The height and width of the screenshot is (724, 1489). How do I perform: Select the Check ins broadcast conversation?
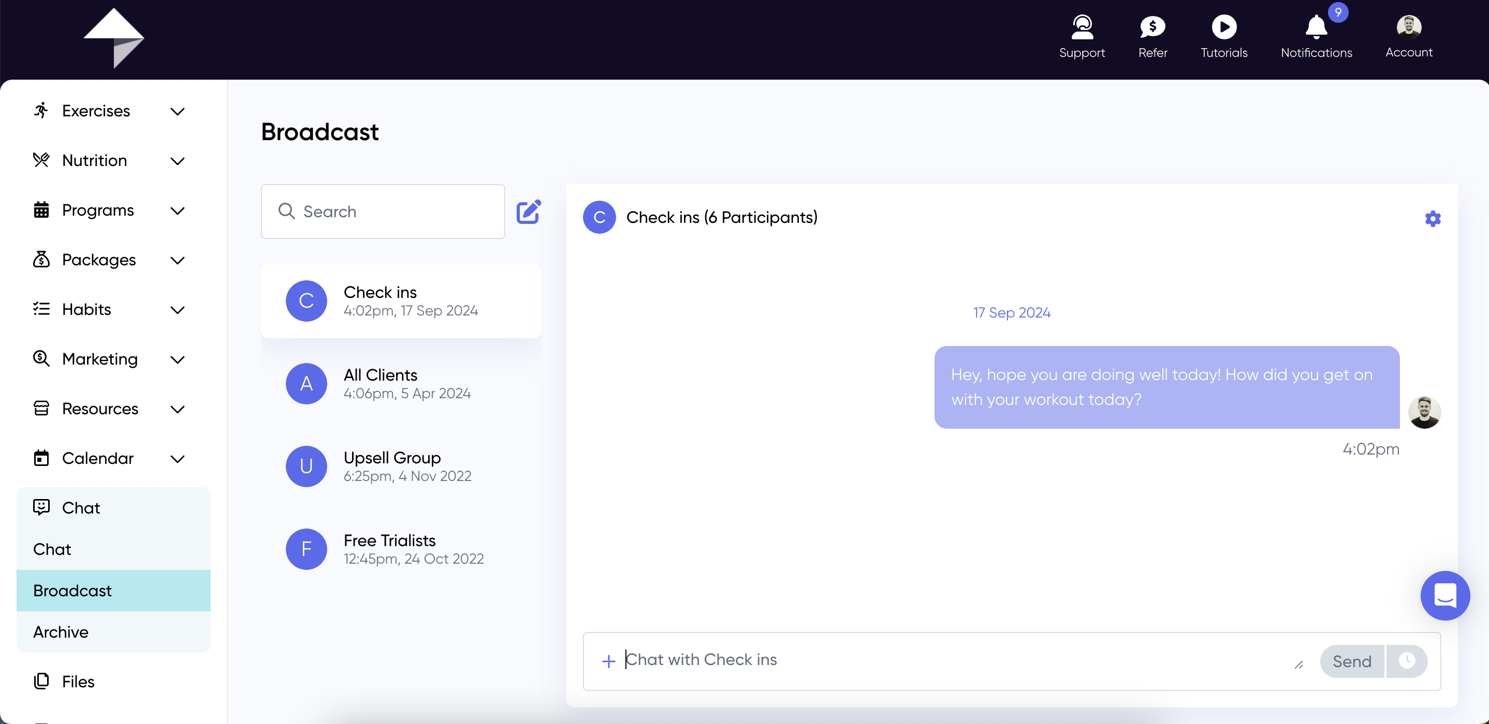(x=401, y=301)
